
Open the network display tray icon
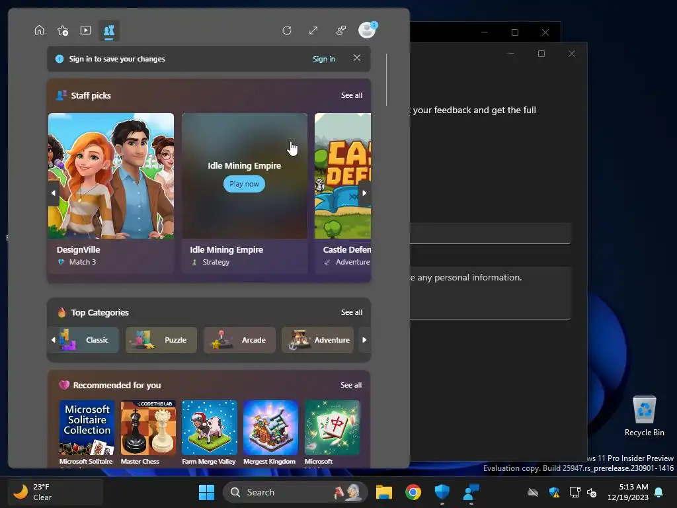pos(575,492)
